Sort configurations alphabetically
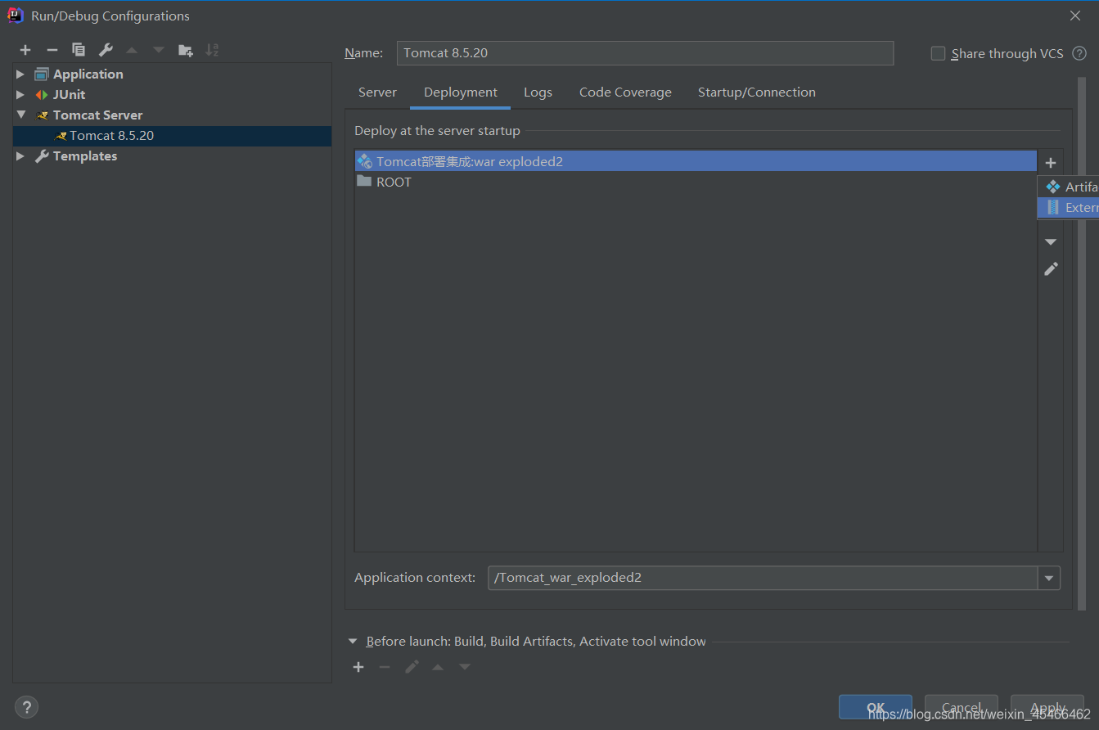The height and width of the screenshot is (730, 1099). [212, 50]
